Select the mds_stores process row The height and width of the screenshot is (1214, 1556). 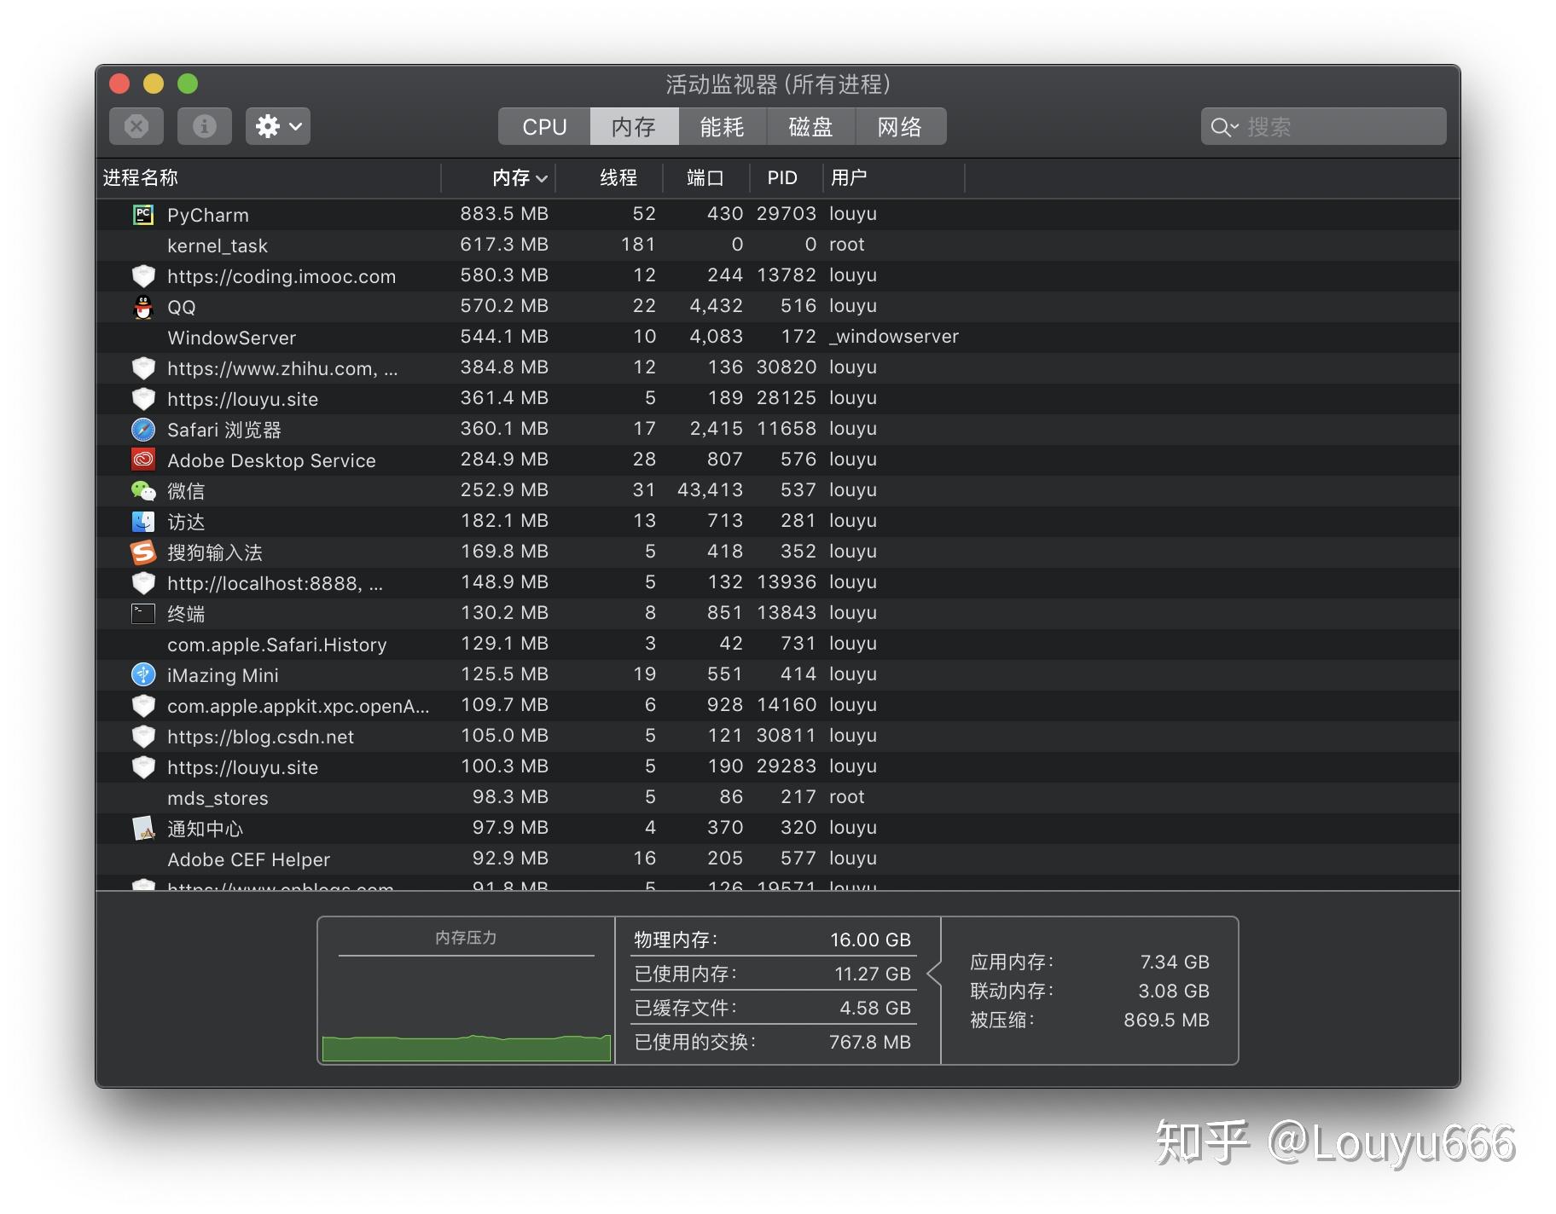click(778, 798)
